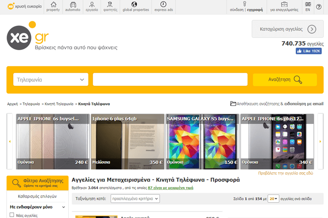Click the arrow icon in Καταχώριση αγγελίας
This screenshot has height=218, width=328.
click(x=312, y=29)
